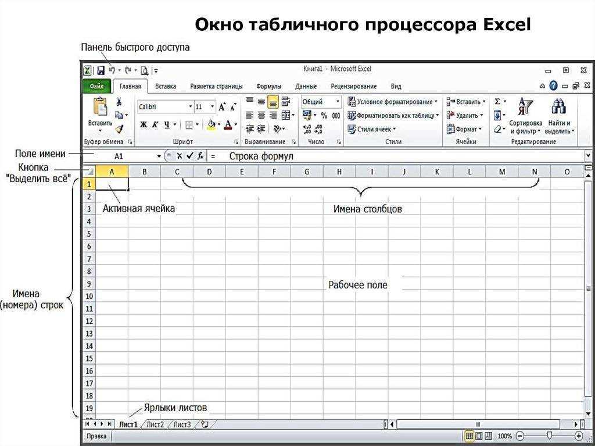Open Условное форматирование dropdown
The width and height of the screenshot is (595, 446).
[393, 102]
